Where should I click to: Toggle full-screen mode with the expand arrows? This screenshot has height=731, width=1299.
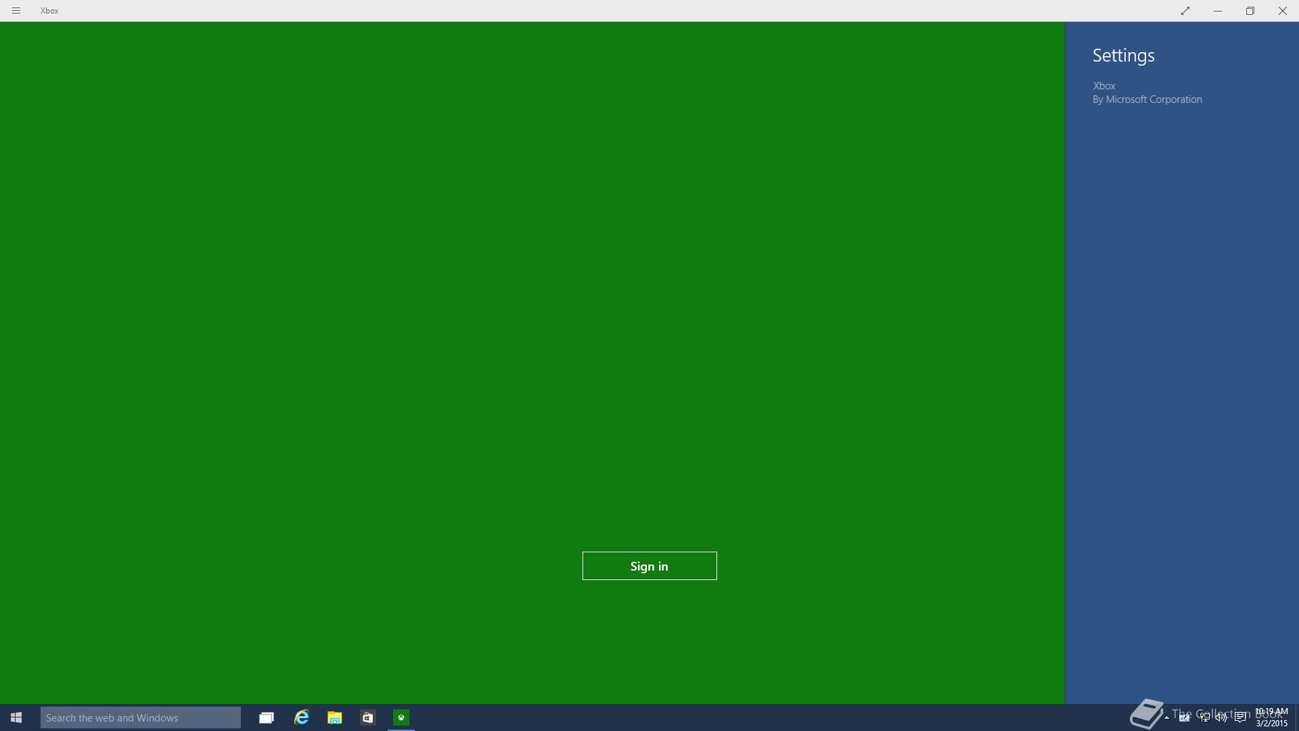(x=1185, y=11)
